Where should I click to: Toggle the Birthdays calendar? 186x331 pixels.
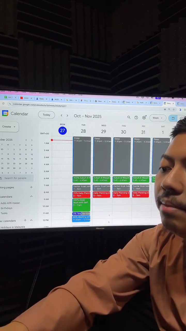coord(6,208)
